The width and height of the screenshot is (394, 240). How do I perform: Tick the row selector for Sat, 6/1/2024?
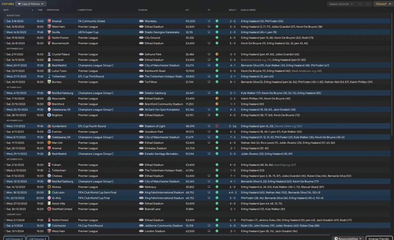pos(5,226)
